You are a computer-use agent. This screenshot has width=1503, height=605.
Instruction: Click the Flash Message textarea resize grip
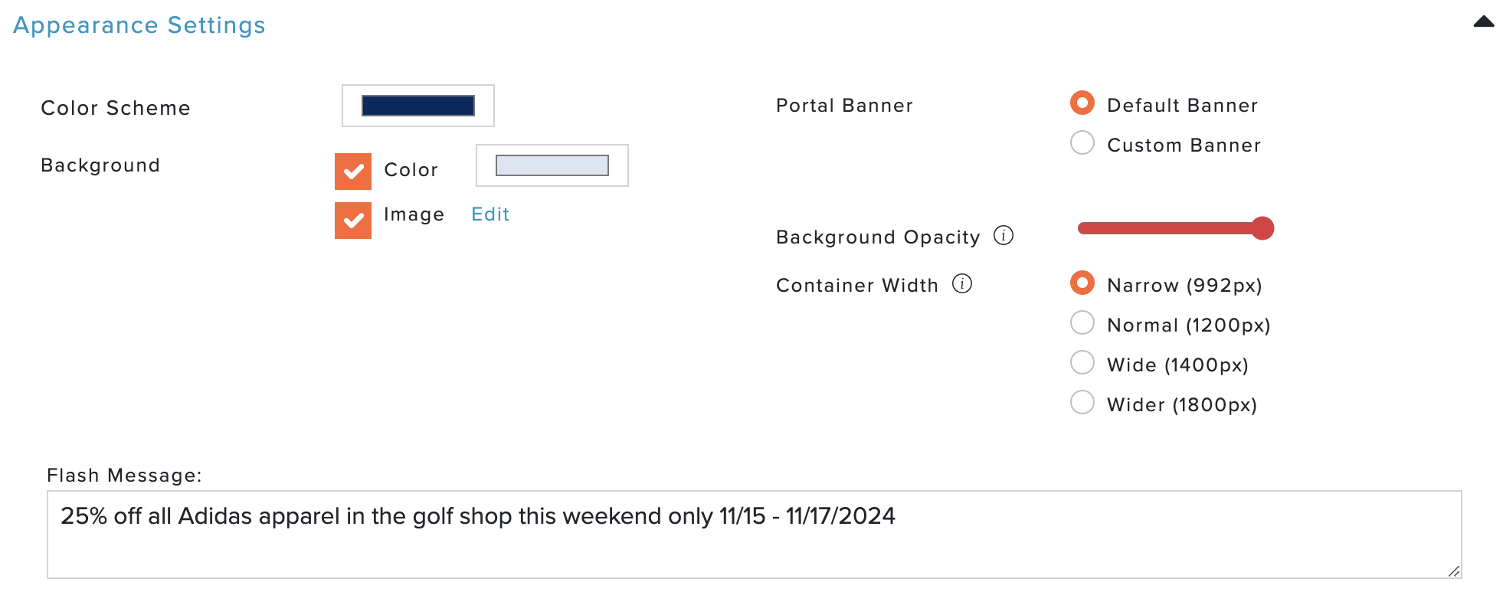(1454, 571)
